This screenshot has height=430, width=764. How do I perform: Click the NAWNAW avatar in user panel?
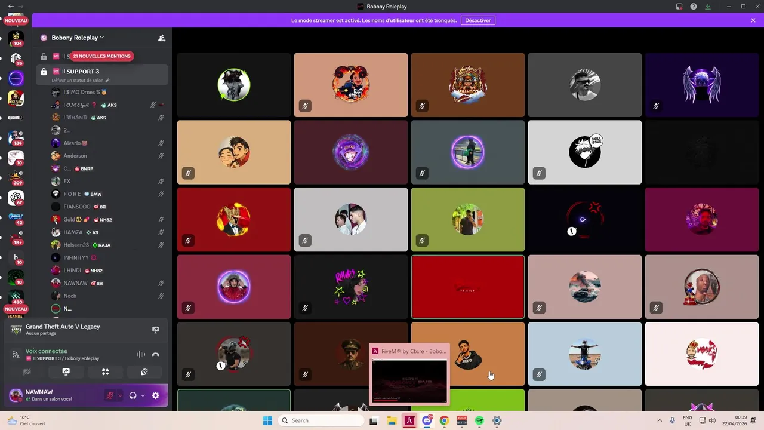[x=16, y=395]
